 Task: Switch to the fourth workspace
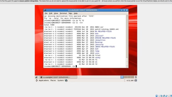[132, 77]
